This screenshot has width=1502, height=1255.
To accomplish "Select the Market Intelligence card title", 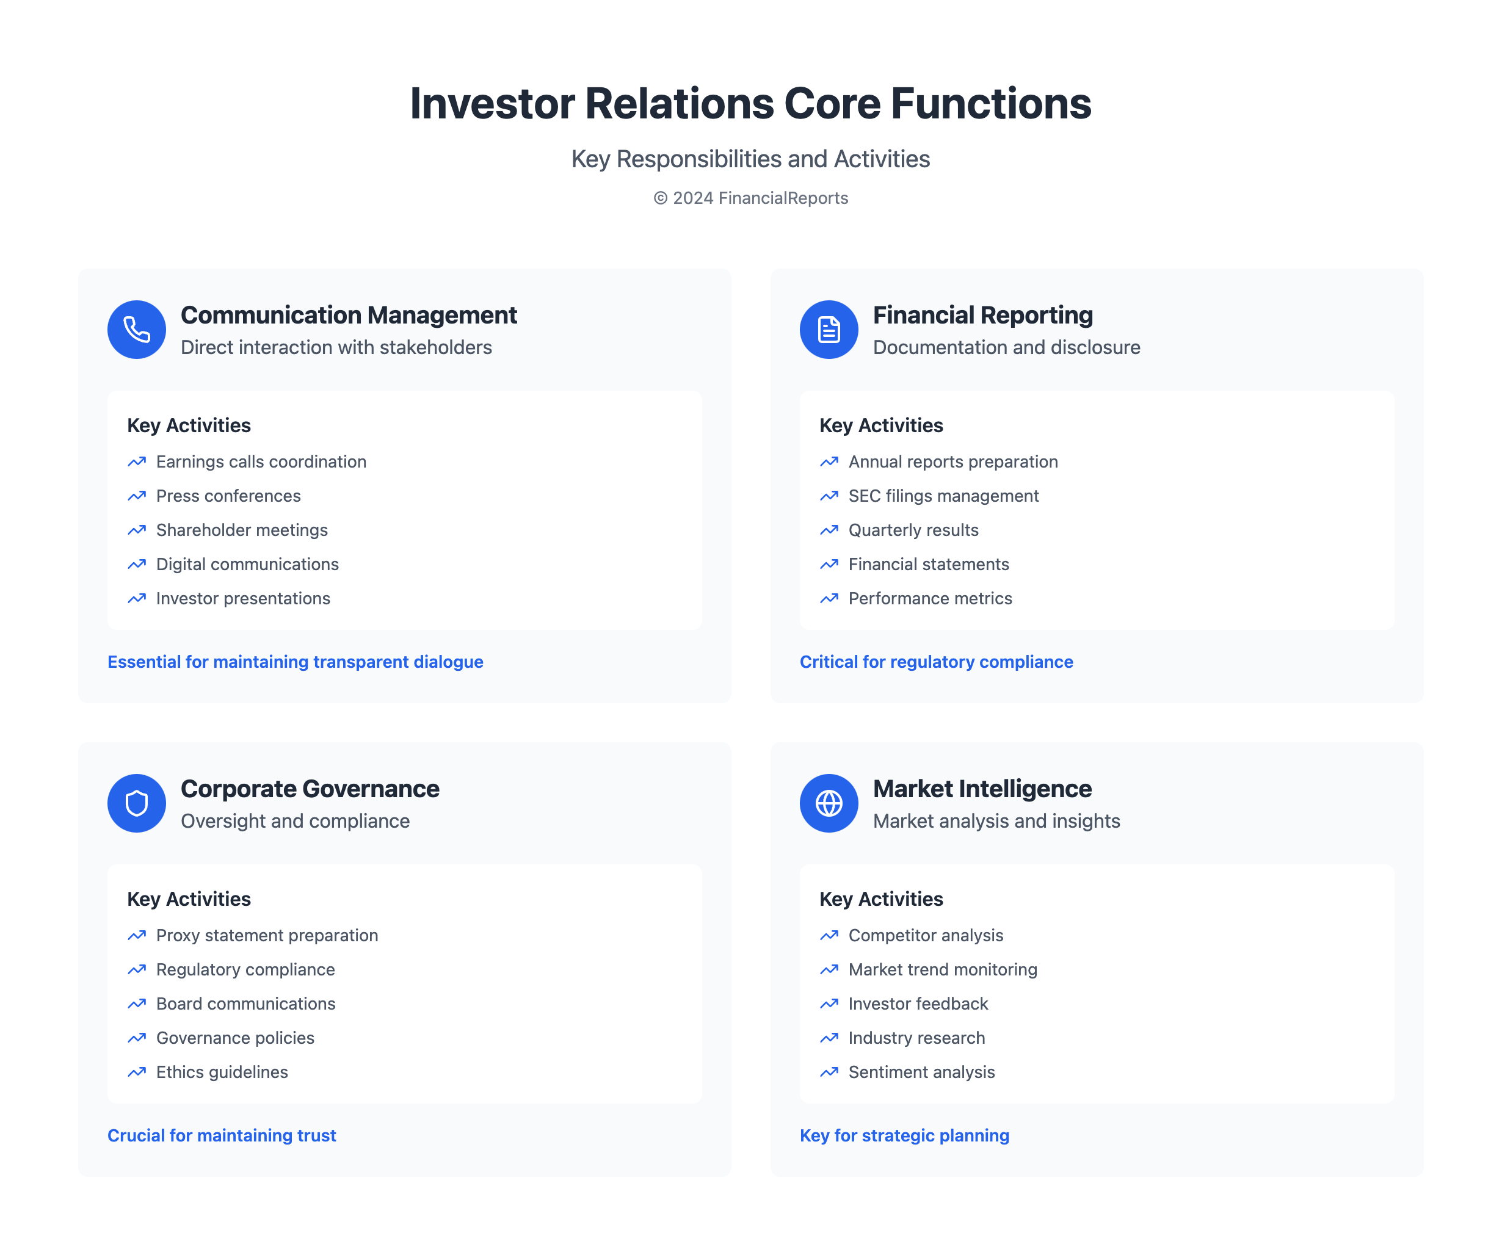I will (x=982, y=789).
